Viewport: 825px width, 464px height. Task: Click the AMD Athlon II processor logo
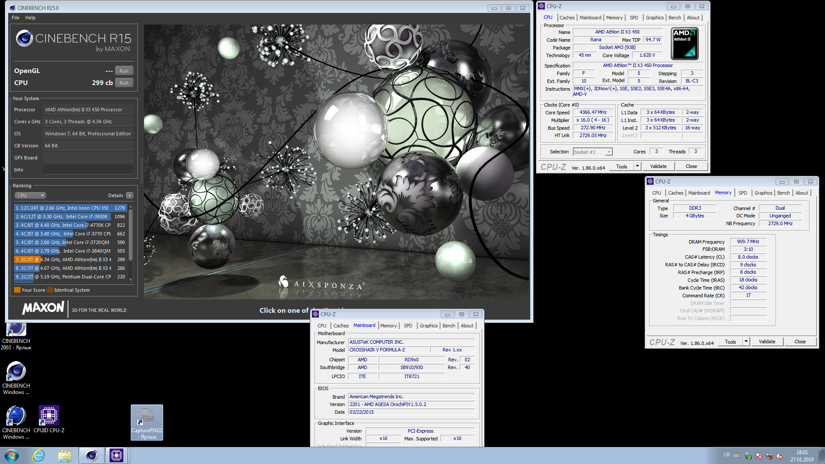(x=684, y=43)
